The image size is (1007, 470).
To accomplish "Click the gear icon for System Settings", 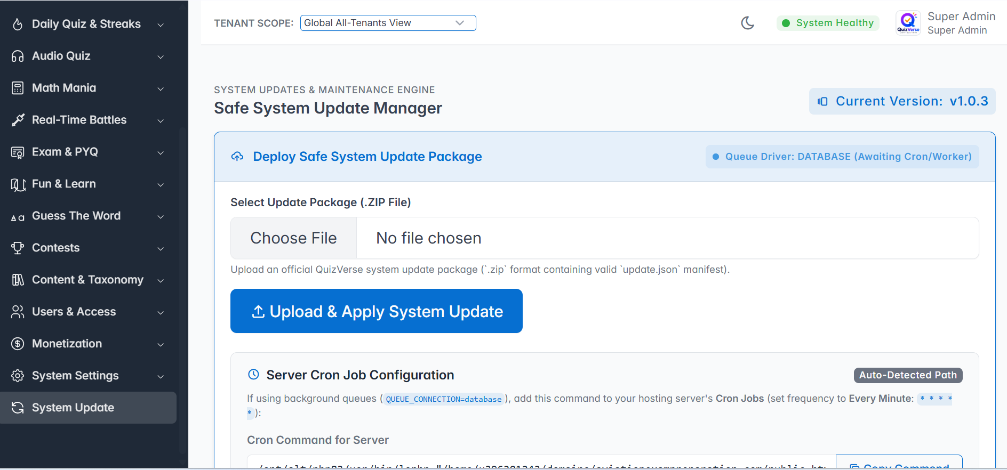I will [x=18, y=376].
